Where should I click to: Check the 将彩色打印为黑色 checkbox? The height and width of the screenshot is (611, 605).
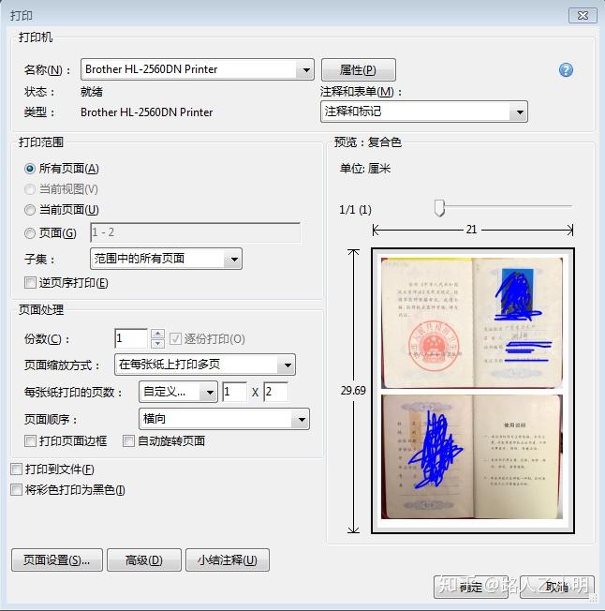[16, 489]
